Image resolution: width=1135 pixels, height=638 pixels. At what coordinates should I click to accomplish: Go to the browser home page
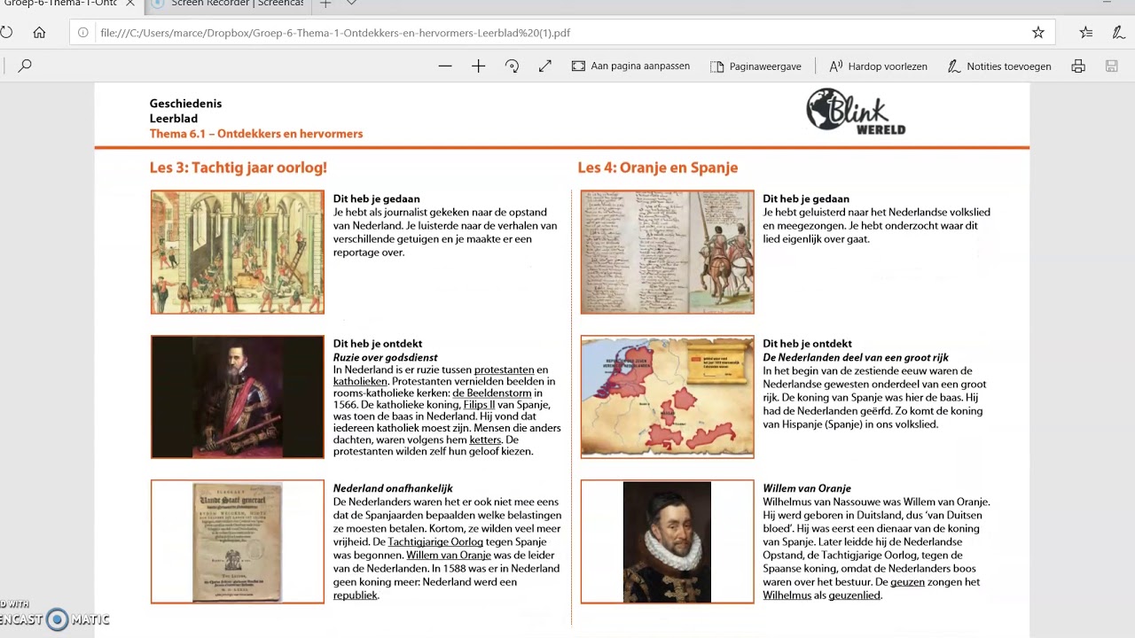click(39, 33)
